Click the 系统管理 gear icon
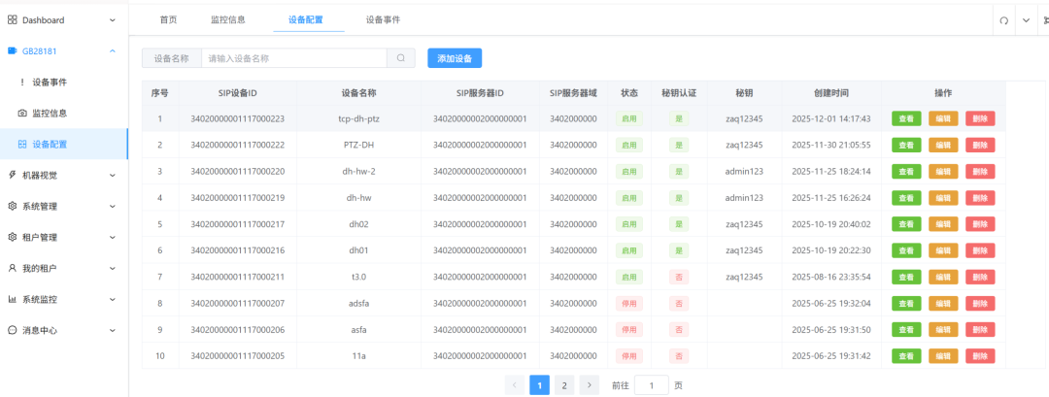The image size is (1049, 397). (13, 206)
